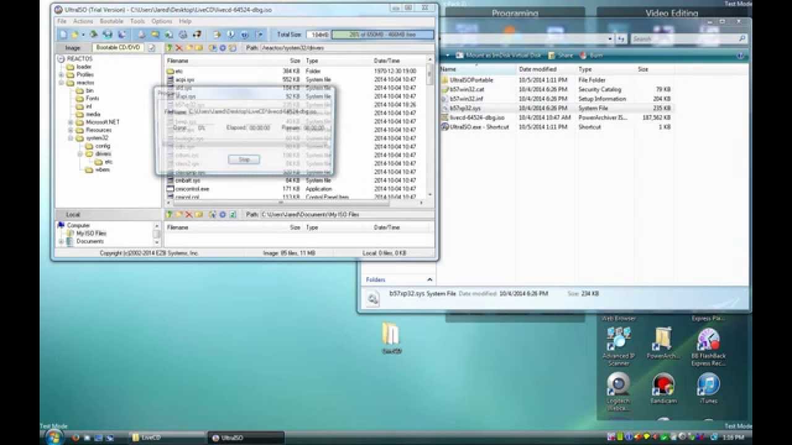Click the Total Size value field
792x445 pixels.
click(x=318, y=35)
